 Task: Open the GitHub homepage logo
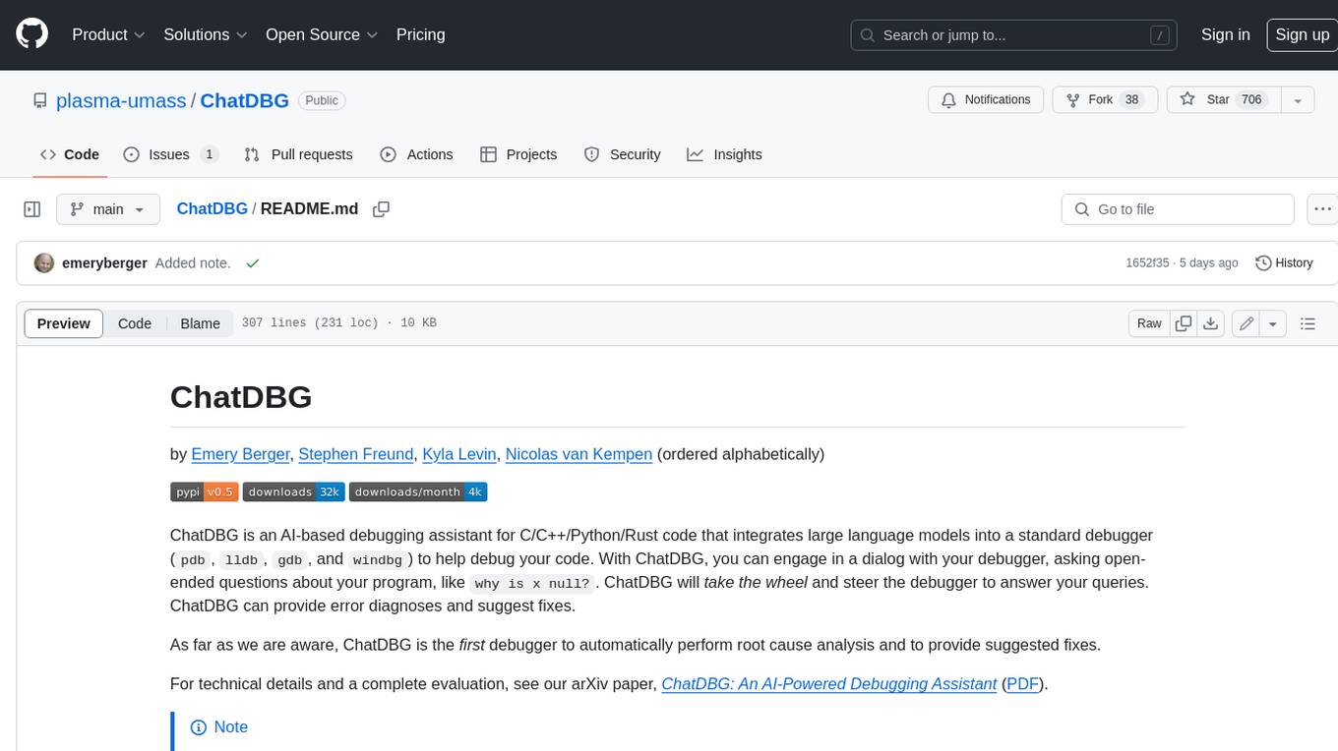click(31, 34)
